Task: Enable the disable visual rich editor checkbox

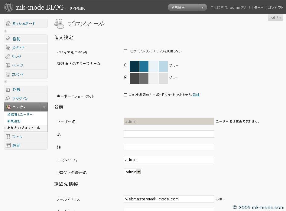Action: (x=125, y=51)
